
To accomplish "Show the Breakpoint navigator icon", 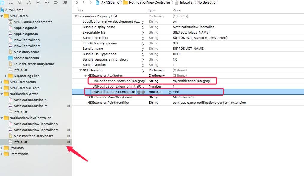I will pyautogui.click(x=56, y=2).
